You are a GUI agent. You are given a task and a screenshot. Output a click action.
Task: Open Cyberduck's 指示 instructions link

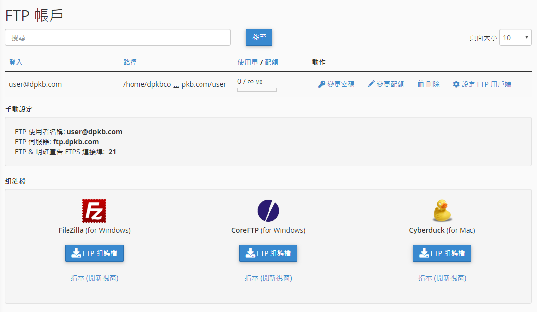click(x=442, y=278)
